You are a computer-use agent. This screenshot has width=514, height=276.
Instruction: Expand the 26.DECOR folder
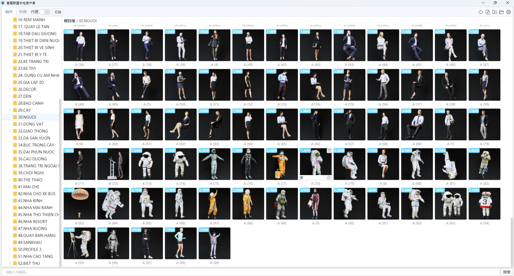coord(10,89)
